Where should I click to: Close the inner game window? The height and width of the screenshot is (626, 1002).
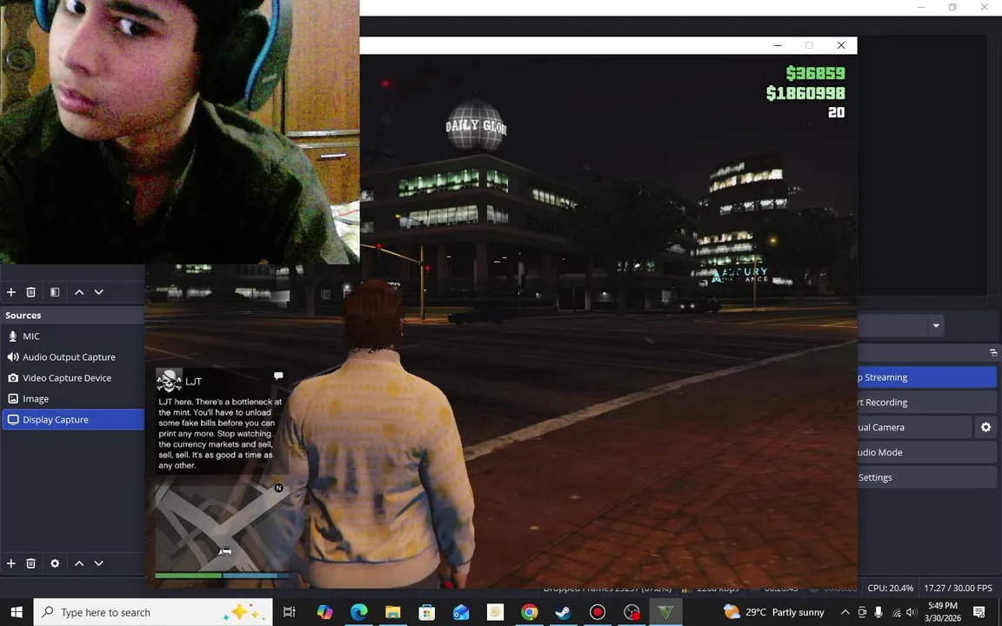[x=841, y=45]
